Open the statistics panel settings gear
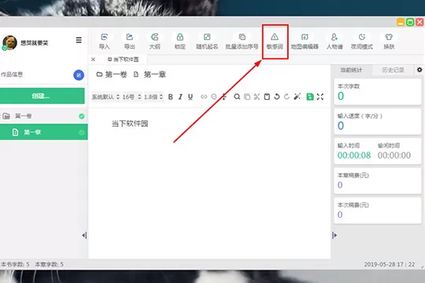 coord(419,70)
